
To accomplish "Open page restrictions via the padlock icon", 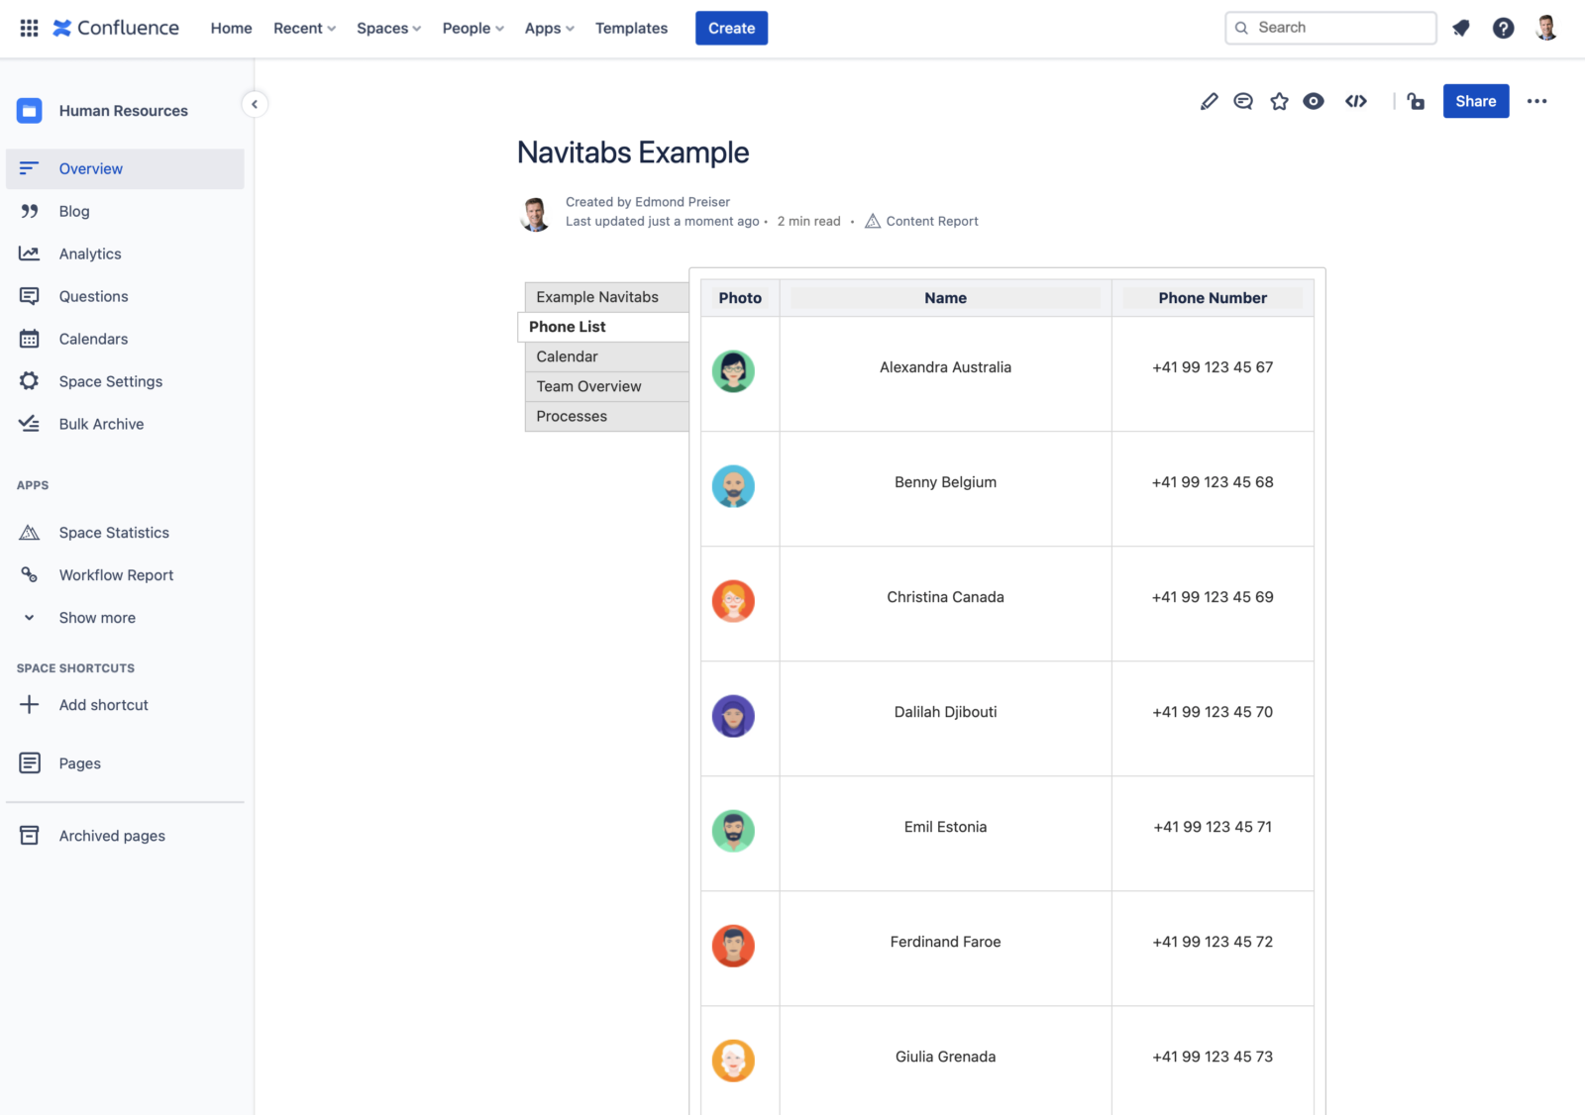I will (x=1415, y=101).
